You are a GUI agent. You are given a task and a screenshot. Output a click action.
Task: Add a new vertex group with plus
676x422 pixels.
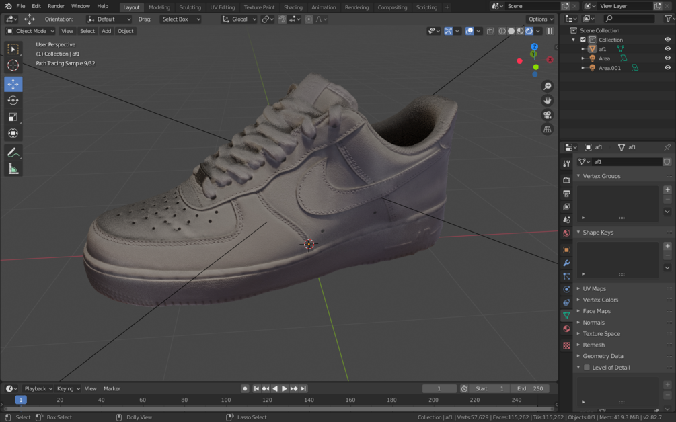[667, 190]
